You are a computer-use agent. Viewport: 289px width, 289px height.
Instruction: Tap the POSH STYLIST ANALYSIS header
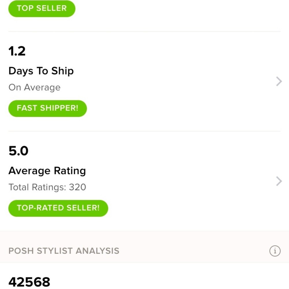pos(64,251)
